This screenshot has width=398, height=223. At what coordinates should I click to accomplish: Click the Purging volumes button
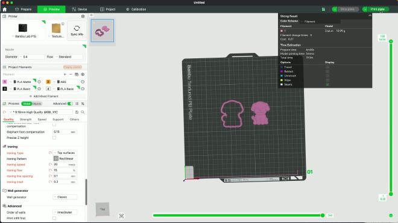(x=72, y=67)
